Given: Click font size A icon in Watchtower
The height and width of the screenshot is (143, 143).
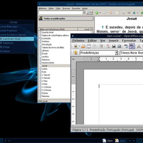Looking at the screenshot, I should (x=134, y=13).
